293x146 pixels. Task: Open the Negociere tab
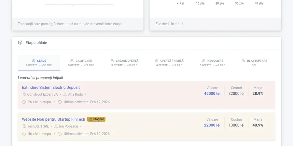213,63
